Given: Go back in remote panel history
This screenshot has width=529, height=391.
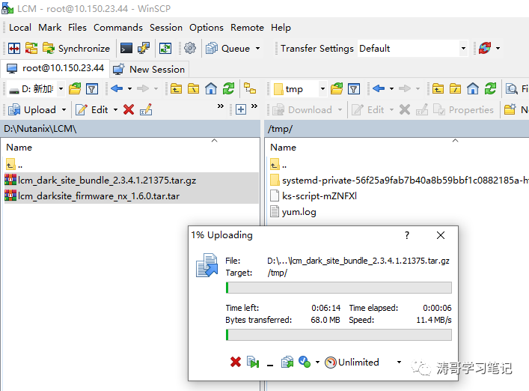Looking at the screenshot, I should click(x=379, y=89).
